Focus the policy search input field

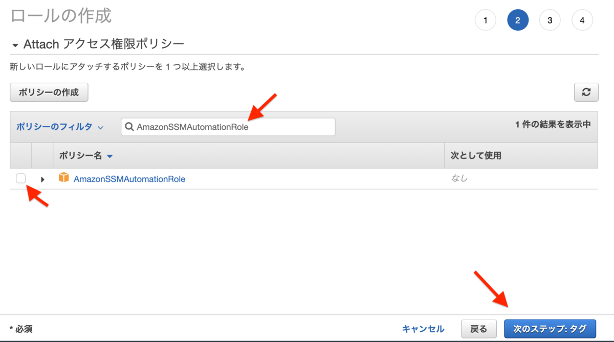pos(228,127)
